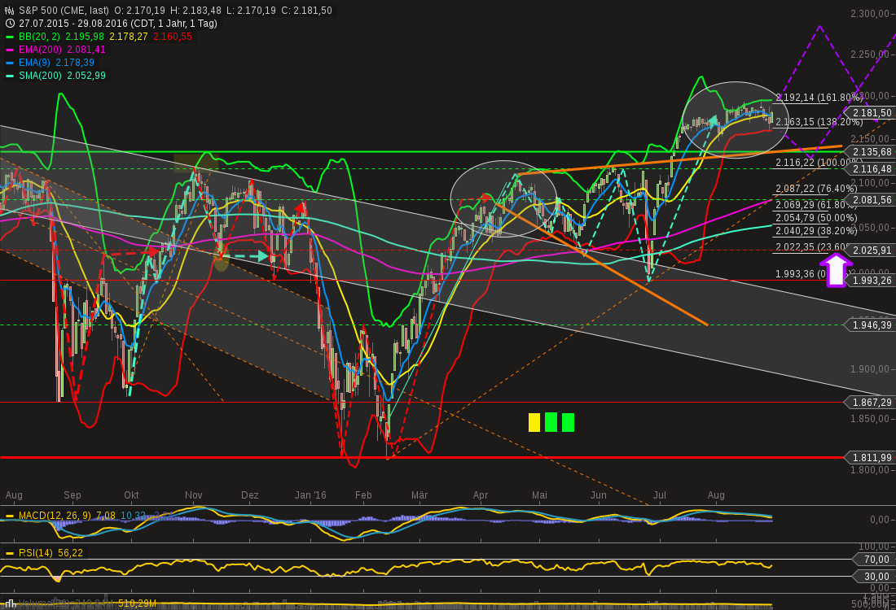The image size is (896, 610).
Task: Open the 27.07.2015 - 29.08.2016 date range
Action: tap(118, 24)
